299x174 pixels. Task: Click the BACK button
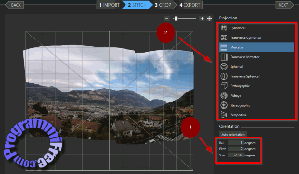(x=14, y=5)
